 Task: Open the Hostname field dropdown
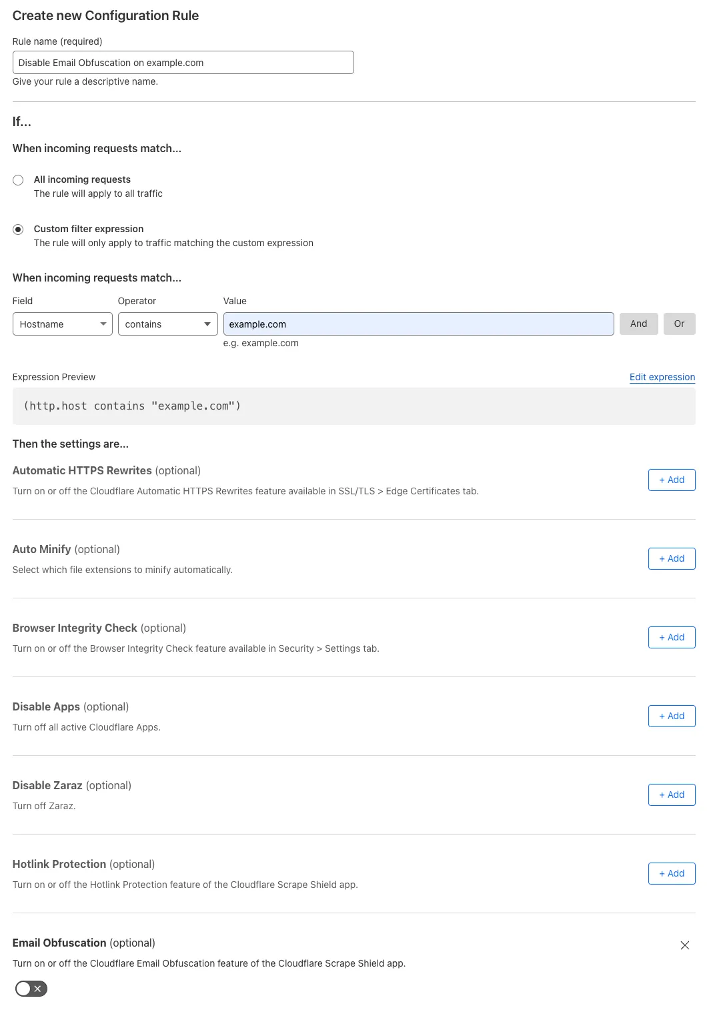point(62,324)
